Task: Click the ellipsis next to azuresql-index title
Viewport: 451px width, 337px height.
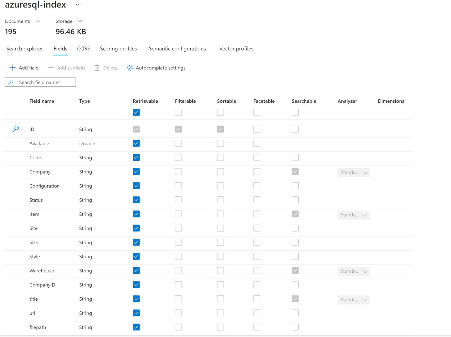Action: [78, 5]
